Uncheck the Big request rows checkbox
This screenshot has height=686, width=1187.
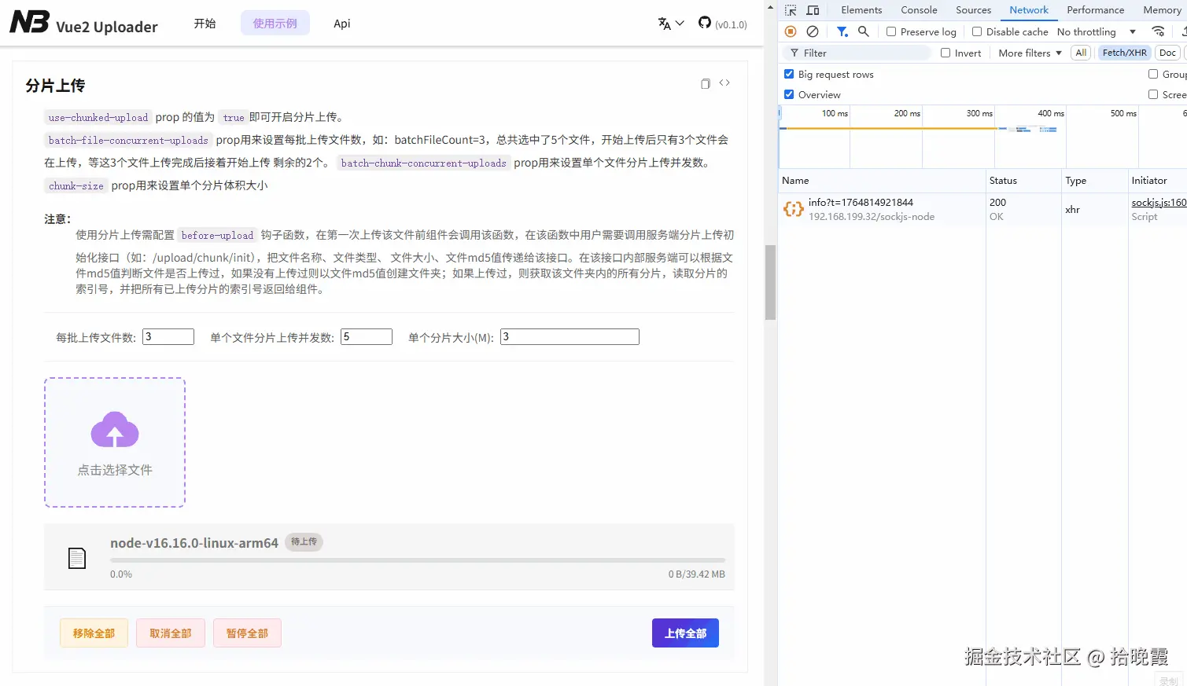tap(788, 74)
